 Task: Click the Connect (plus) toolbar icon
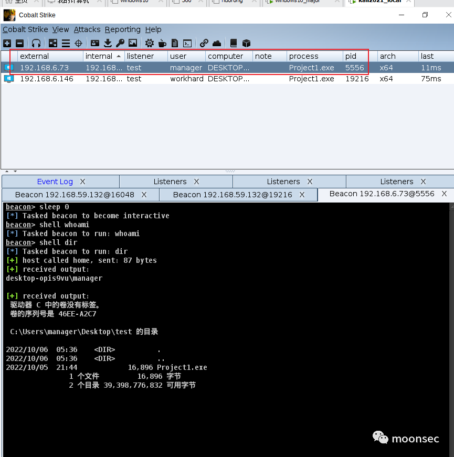7,44
